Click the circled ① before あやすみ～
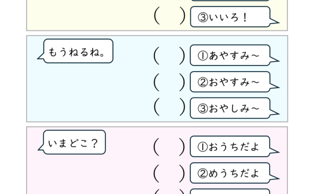Screen dimensions: 314x194 click(203, 56)
